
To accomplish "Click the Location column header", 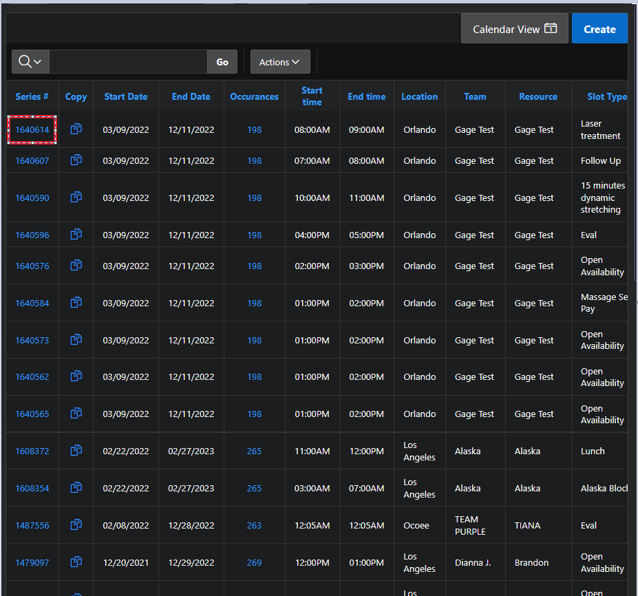I will coord(419,97).
